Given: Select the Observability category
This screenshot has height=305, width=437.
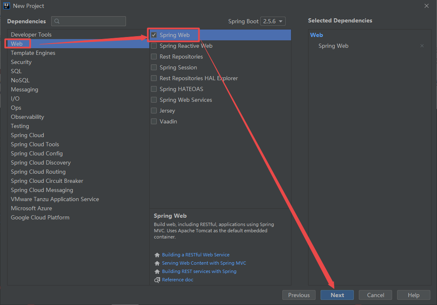Looking at the screenshot, I should coord(78,117).
